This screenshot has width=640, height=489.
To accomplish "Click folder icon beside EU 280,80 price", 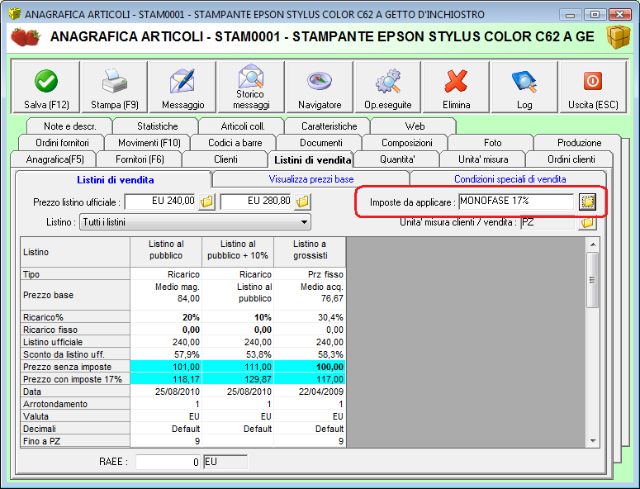I will [303, 202].
